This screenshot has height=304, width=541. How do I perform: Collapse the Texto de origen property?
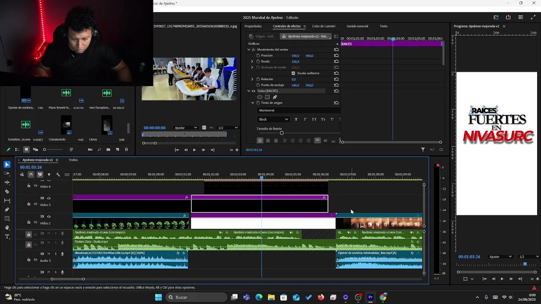(253, 103)
